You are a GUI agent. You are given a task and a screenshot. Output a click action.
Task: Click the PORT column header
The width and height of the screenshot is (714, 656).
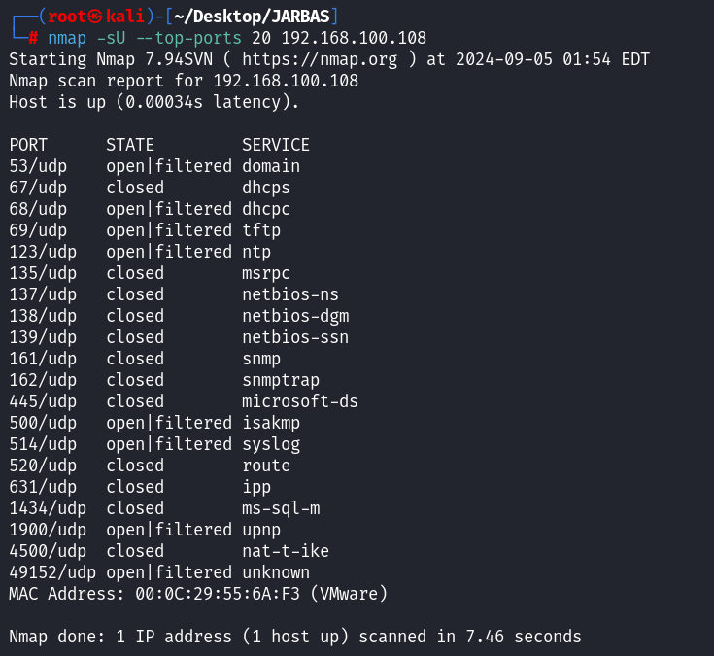click(x=28, y=145)
